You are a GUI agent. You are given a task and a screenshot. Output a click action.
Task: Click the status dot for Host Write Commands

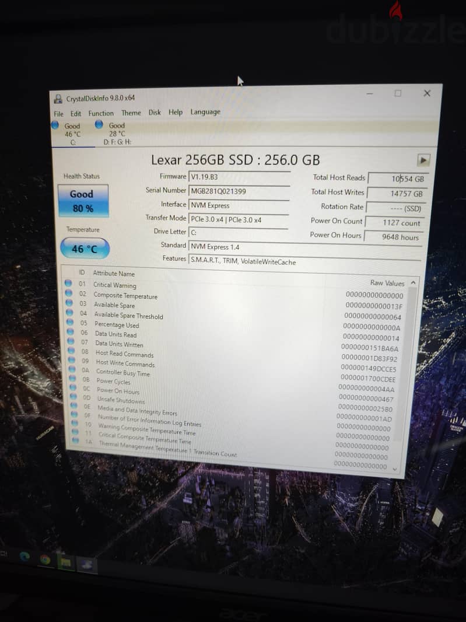(x=72, y=360)
